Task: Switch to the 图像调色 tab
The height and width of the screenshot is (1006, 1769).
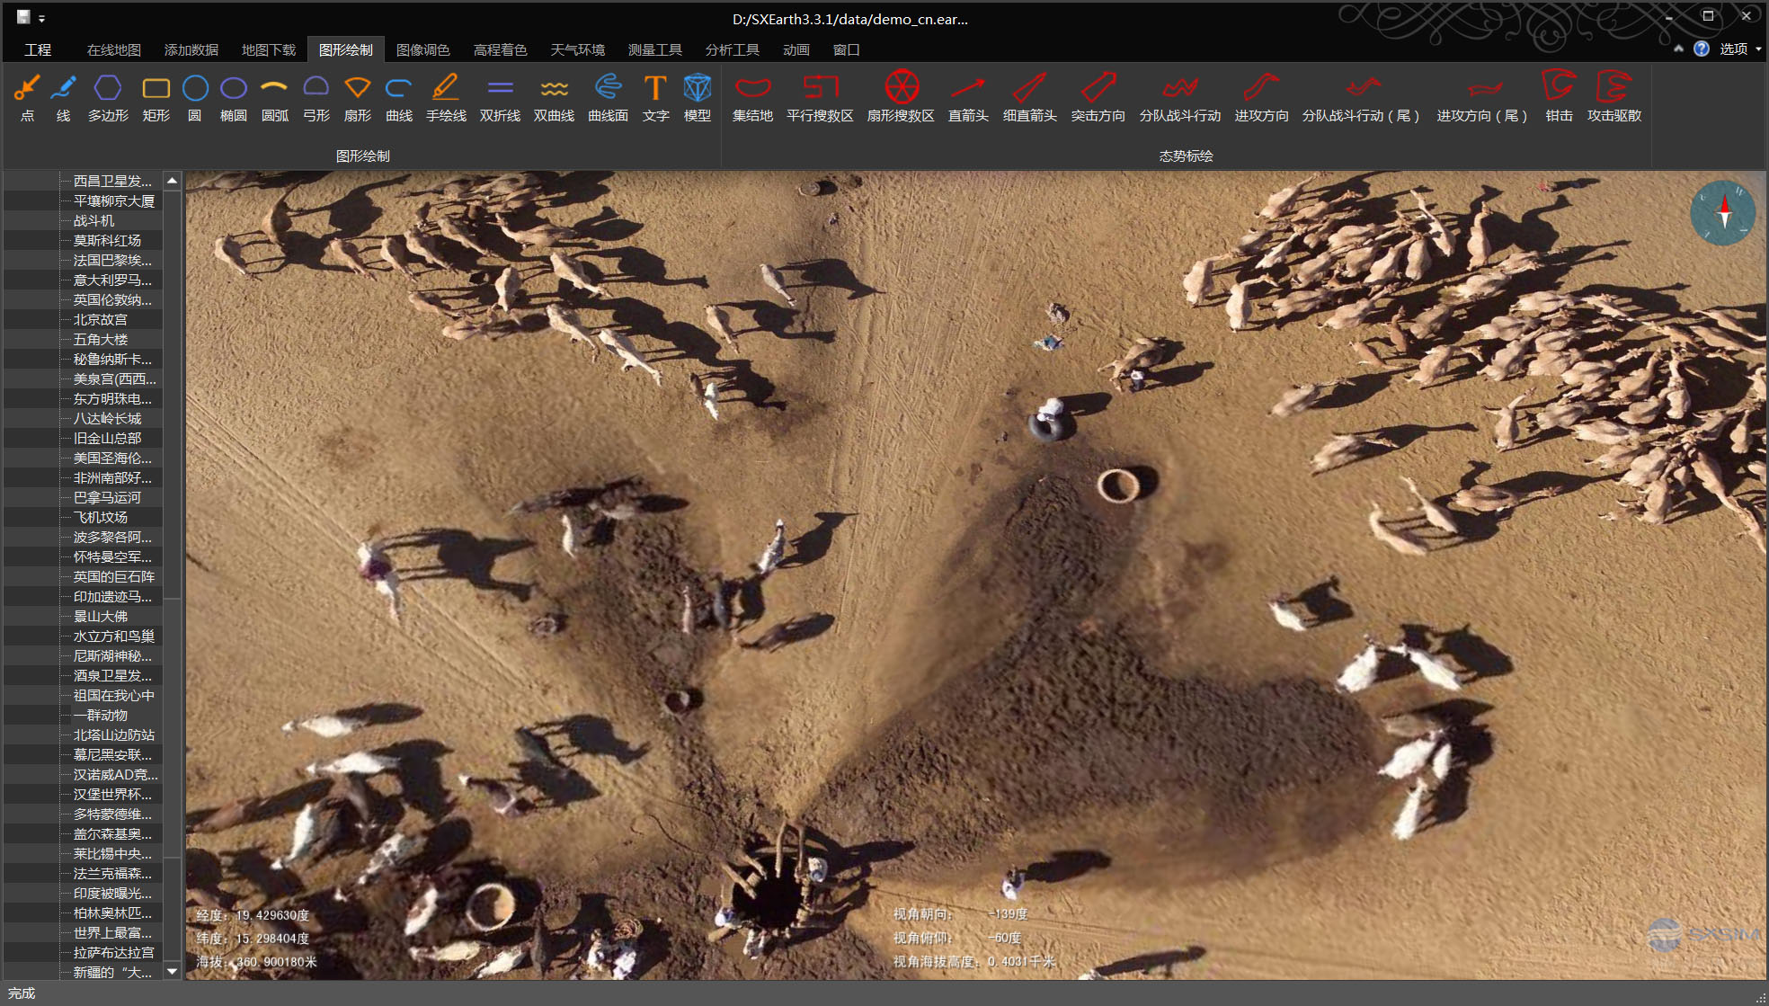Action: tap(423, 49)
